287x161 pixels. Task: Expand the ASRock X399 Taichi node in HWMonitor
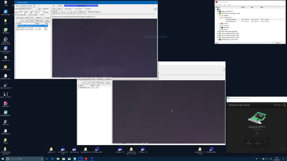pyautogui.click(x=218, y=11)
